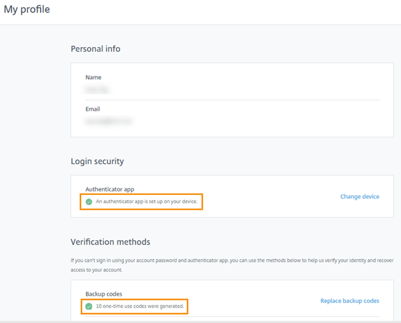Click the Email field label
Image resolution: width=401 pixels, height=323 pixels.
[92, 109]
